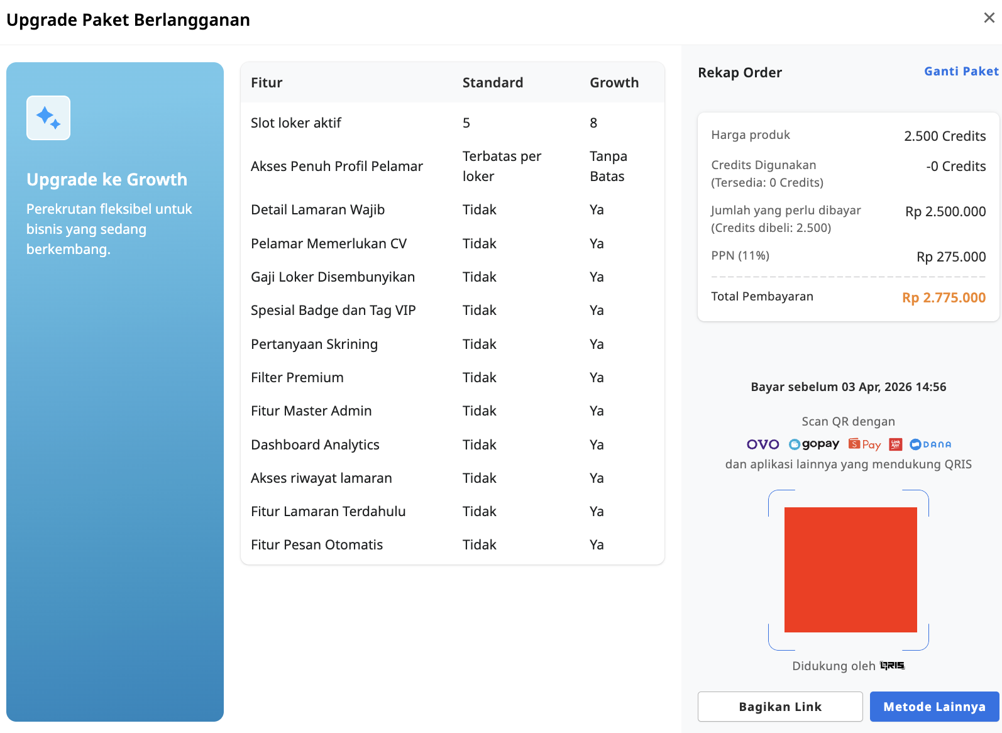Screen dimensions: 1002x733
Task: Click Akses Penuh Profil Pelamar row label
Action: [337, 166]
